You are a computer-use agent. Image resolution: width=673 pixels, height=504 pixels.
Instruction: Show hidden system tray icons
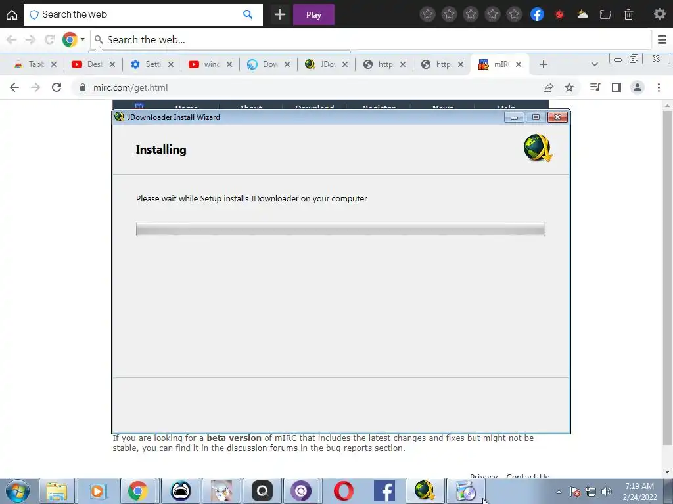click(x=559, y=492)
